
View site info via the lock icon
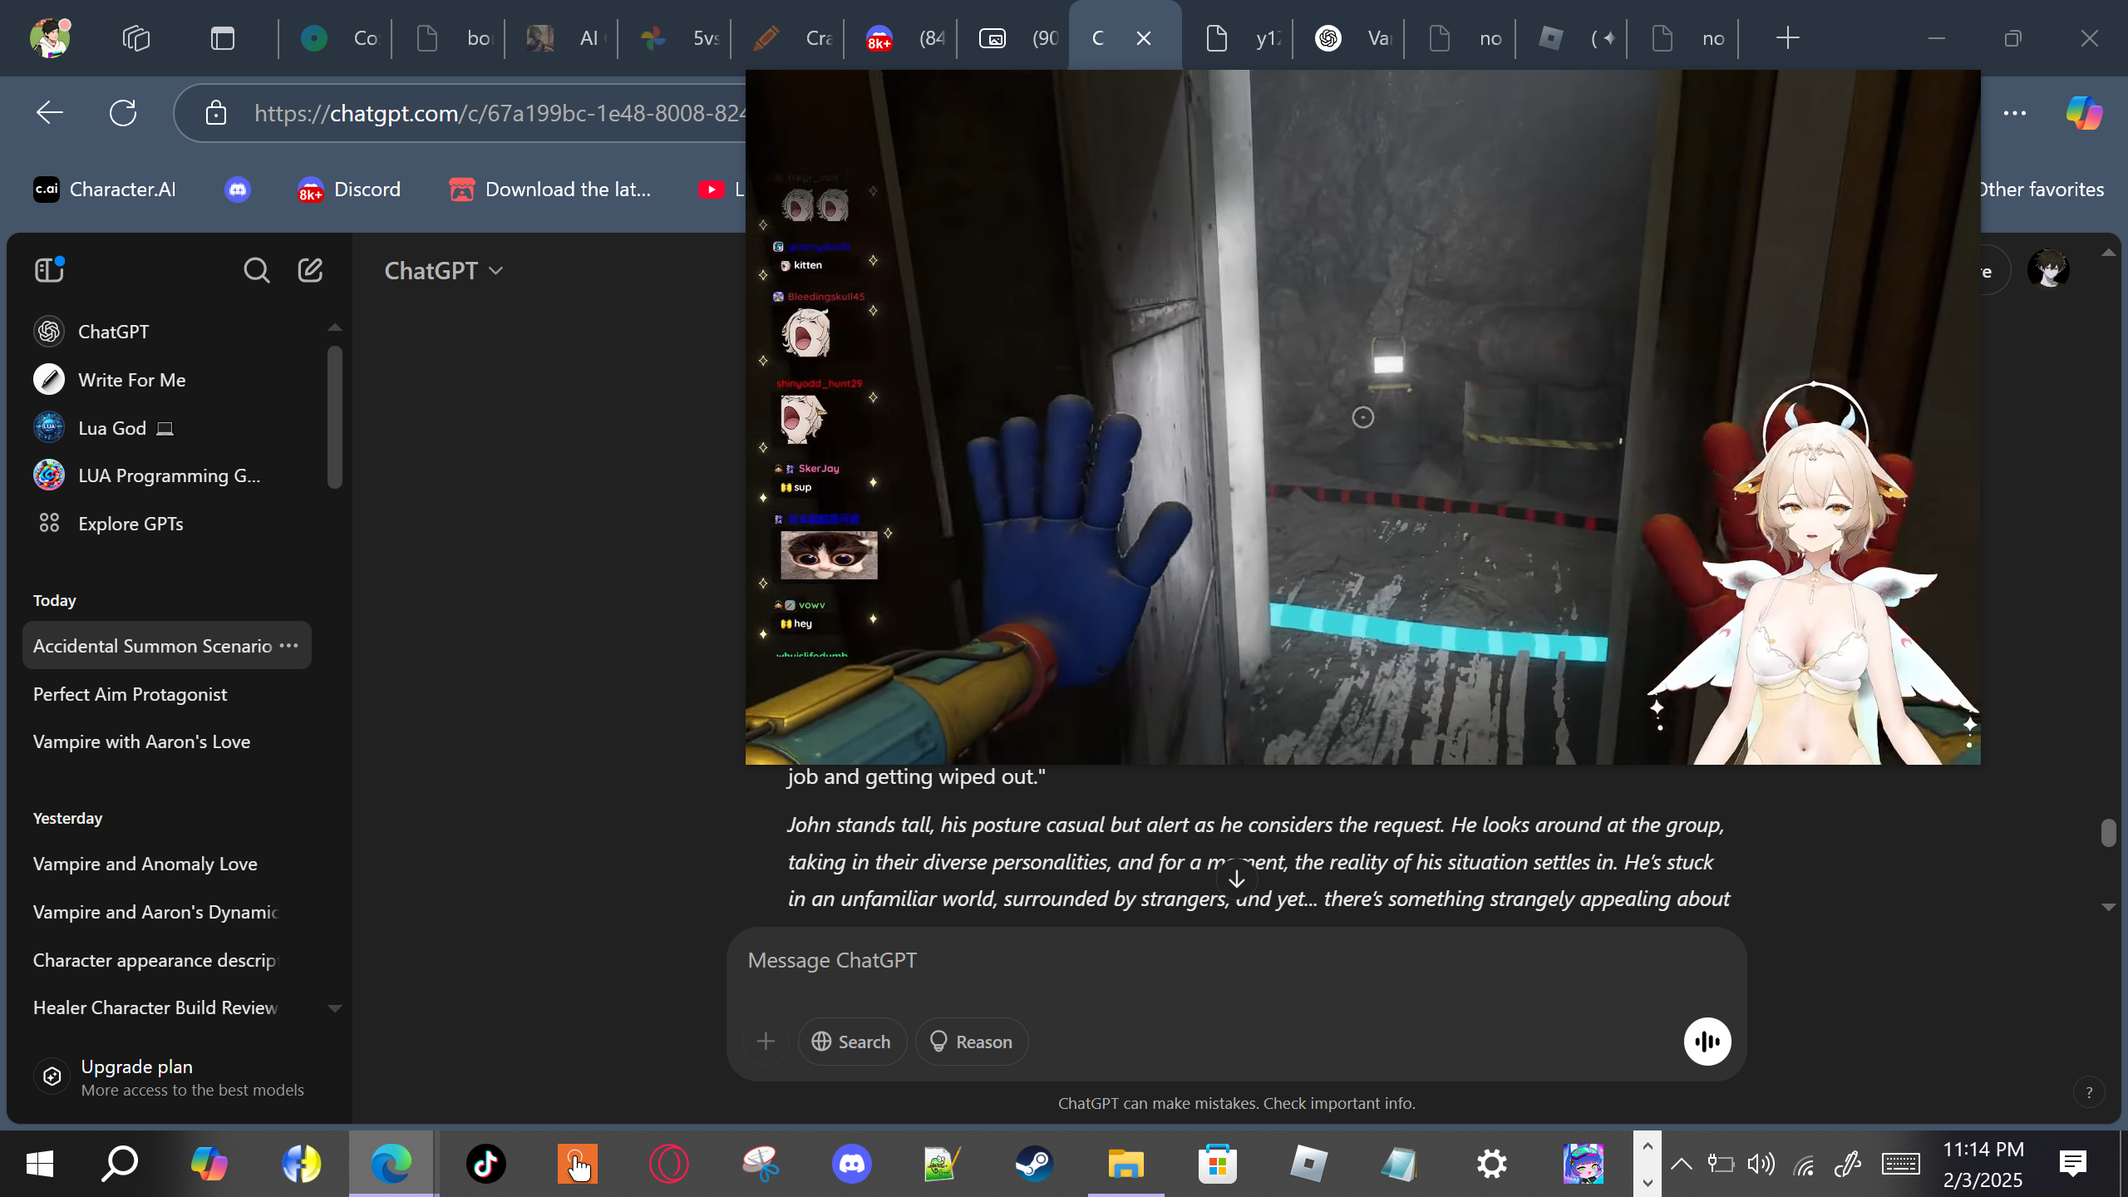[x=216, y=112]
